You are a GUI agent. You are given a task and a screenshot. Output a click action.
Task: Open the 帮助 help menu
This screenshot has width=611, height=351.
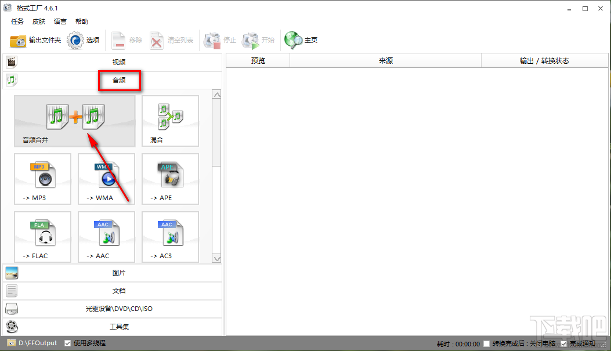(81, 21)
